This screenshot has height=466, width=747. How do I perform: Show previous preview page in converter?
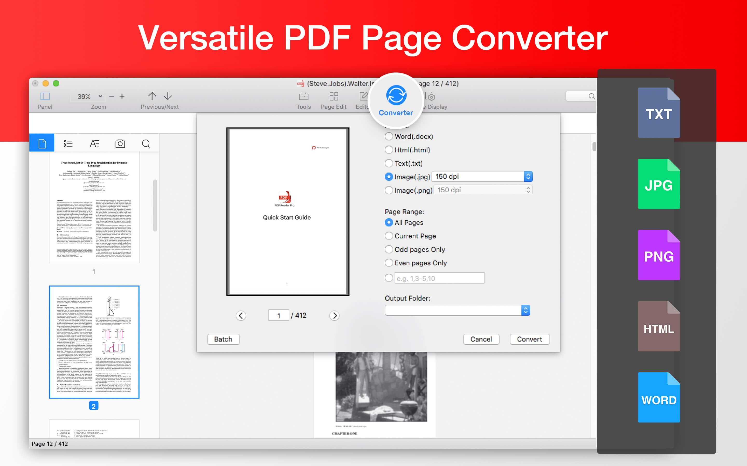point(241,316)
